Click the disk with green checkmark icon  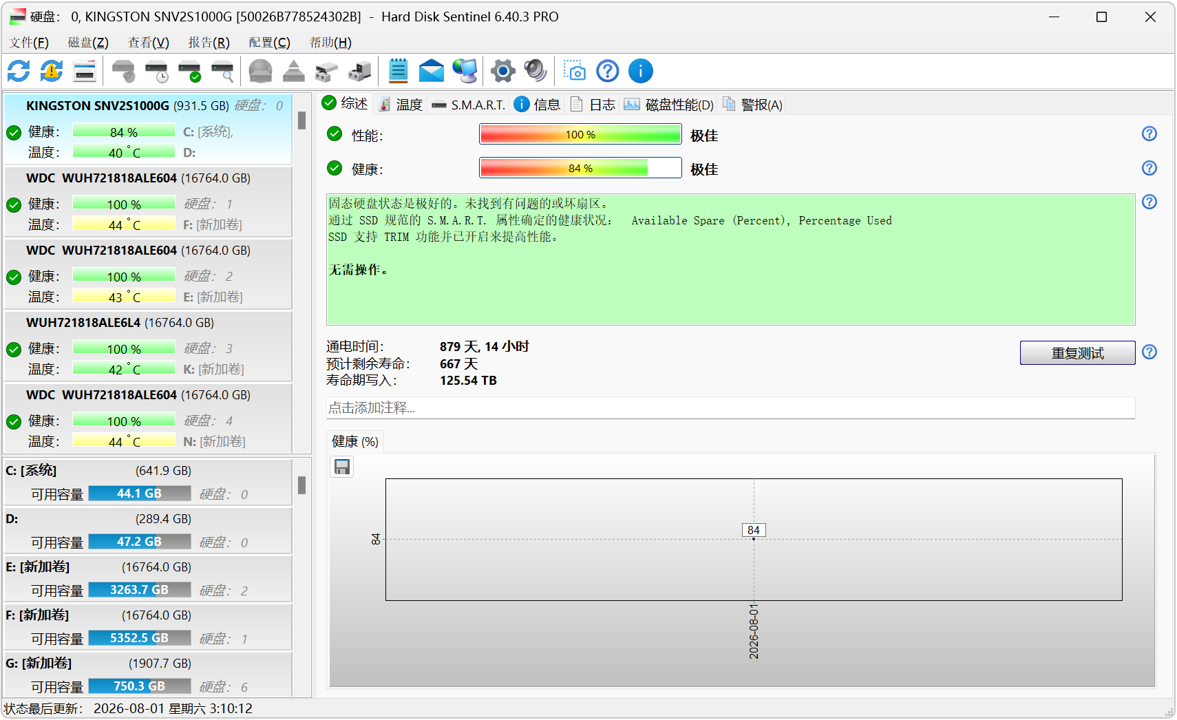189,71
